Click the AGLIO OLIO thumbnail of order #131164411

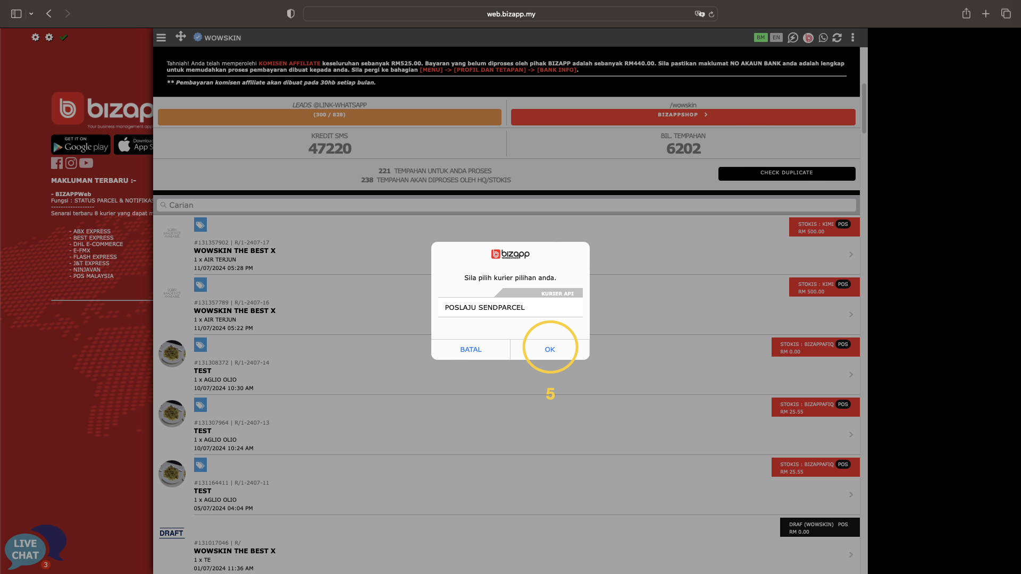(x=172, y=474)
